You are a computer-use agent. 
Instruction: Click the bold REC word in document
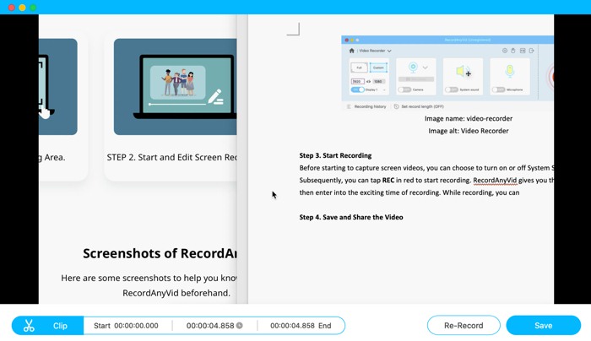[x=388, y=180]
